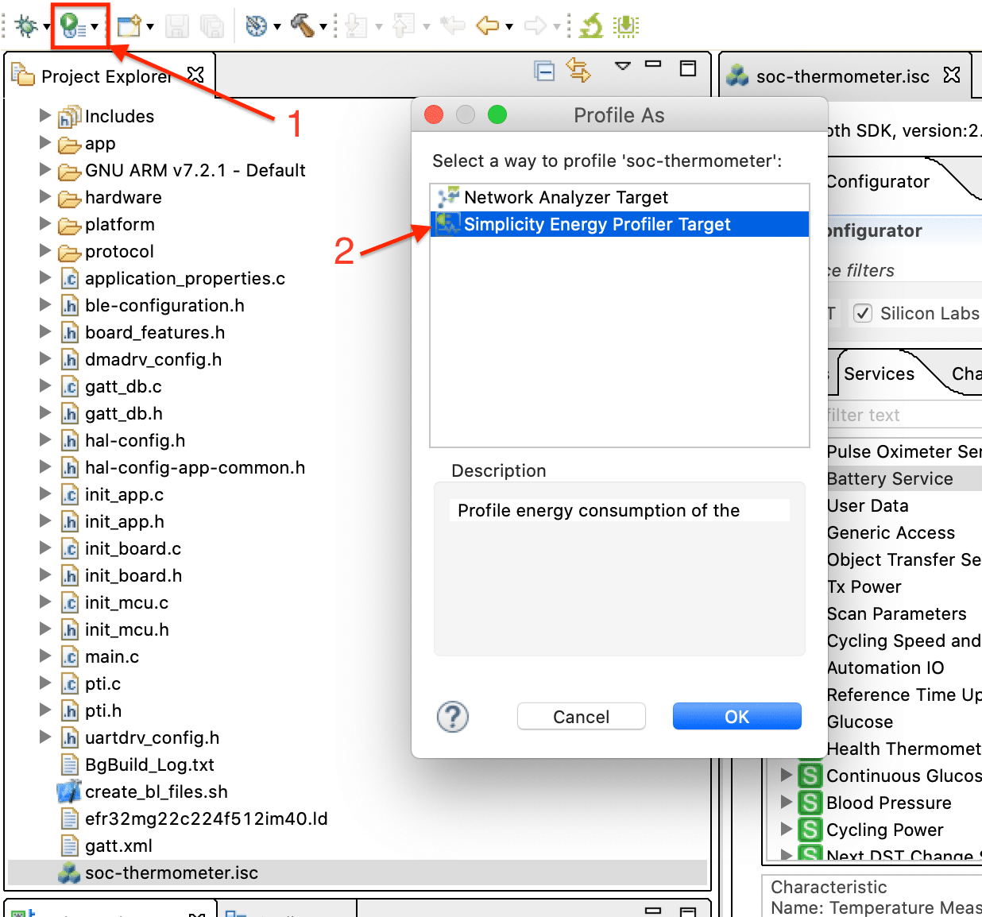The width and height of the screenshot is (982, 917).
Task: Click the View Menu triangle above Project Explorer
Action: (622, 70)
